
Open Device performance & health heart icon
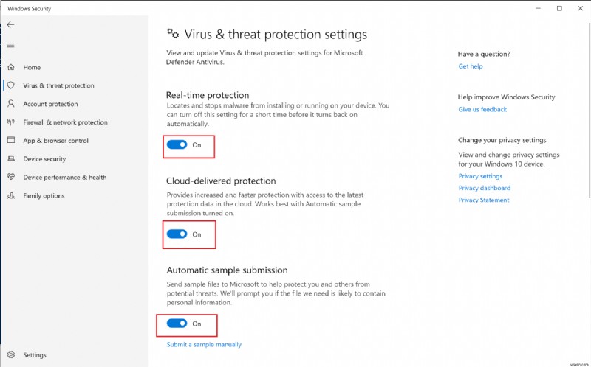pos(10,177)
